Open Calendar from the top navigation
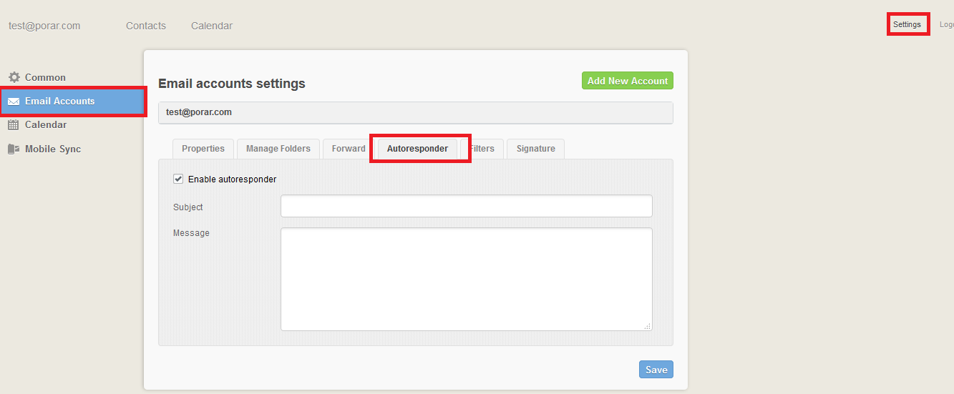This screenshot has height=394, width=954. (x=212, y=26)
